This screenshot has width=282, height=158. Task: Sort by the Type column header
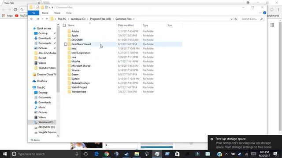click(x=145, y=25)
